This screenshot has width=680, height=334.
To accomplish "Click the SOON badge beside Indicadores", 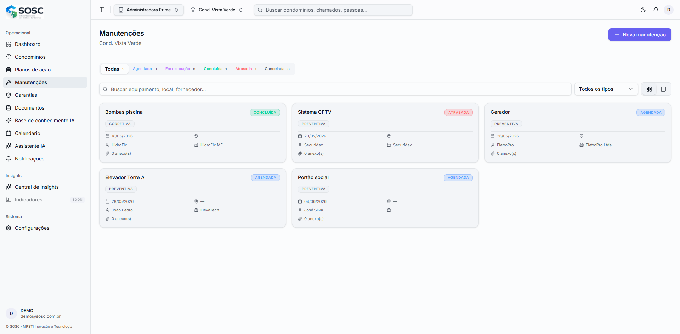I will coord(77,200).
